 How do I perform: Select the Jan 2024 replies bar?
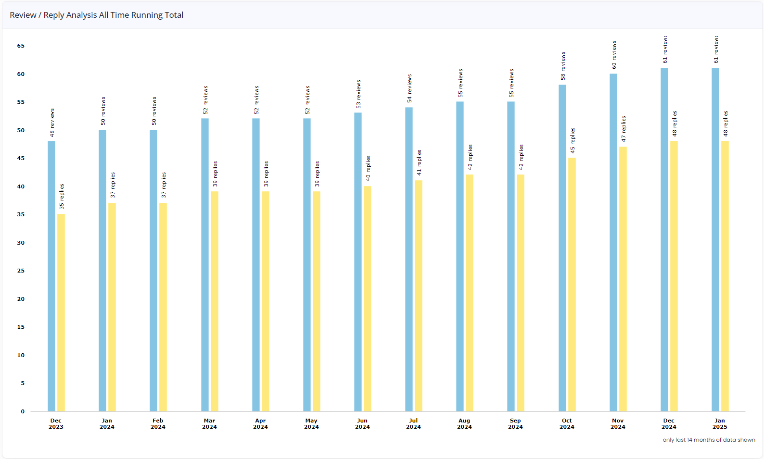click(x=112, y=307)
